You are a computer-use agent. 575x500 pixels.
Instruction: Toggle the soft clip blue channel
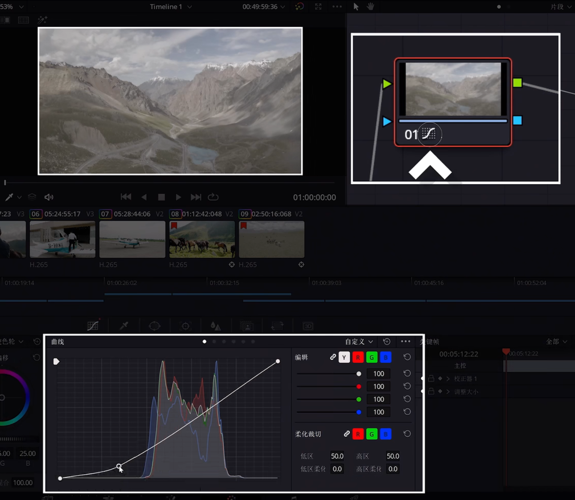385,434
